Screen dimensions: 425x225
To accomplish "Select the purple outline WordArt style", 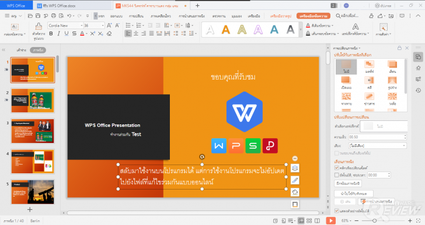I will point(258,30).
